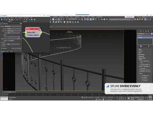
Task: Click the object color swatch beside name field
Action: [152, 34]
